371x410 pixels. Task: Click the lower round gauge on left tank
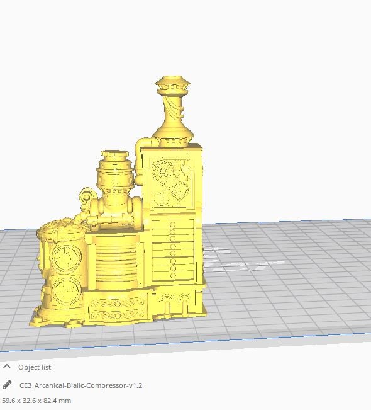[66, 292]
